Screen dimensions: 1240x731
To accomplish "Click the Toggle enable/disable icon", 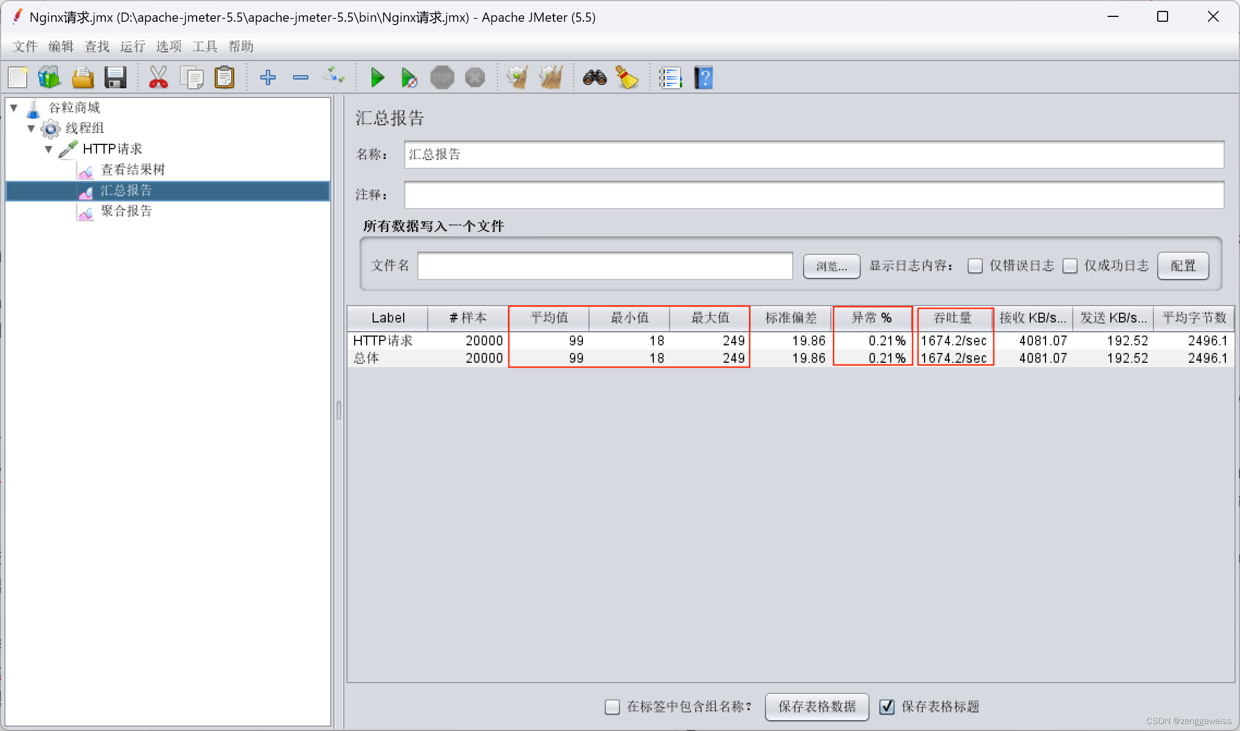I will [333, 77].
